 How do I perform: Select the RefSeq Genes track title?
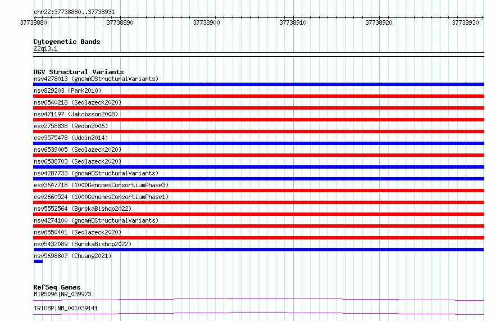point(57,287)
